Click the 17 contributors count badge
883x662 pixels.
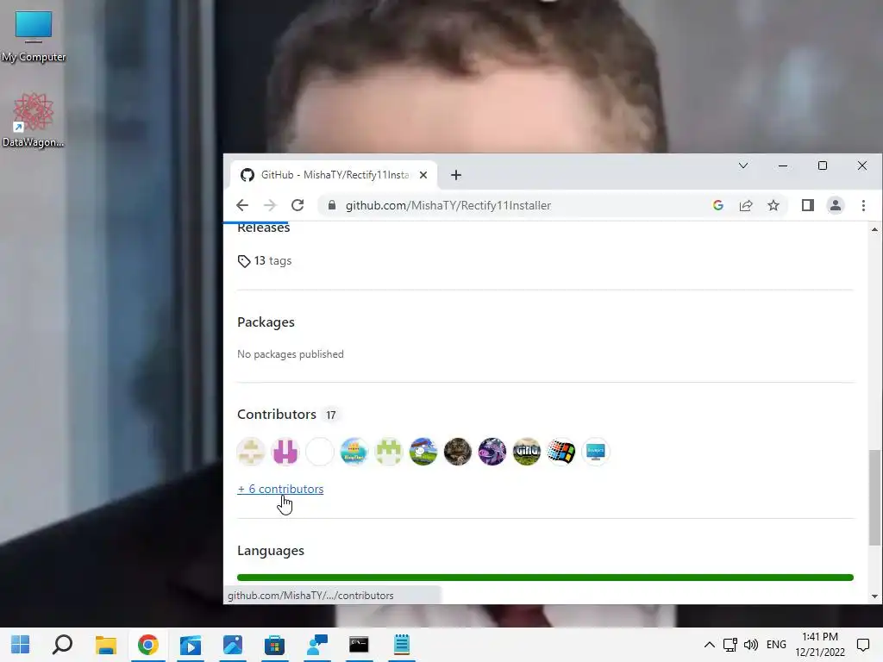coord(330,415)
